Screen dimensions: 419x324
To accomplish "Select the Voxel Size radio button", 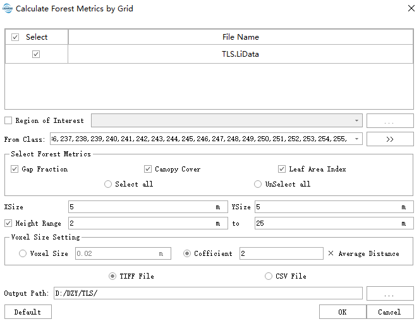I will (23, 253).
